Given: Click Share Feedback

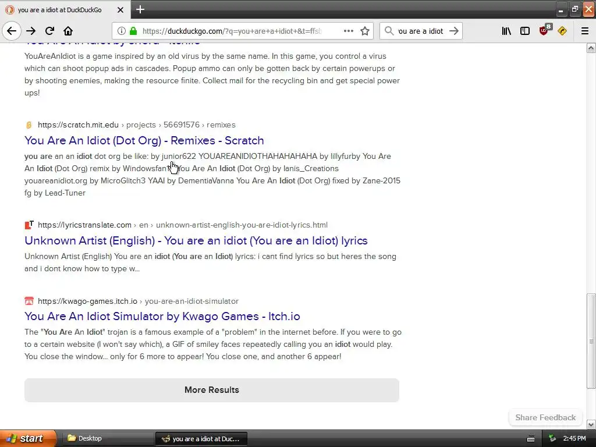Looking at the screenshot, I should point(545,417).
